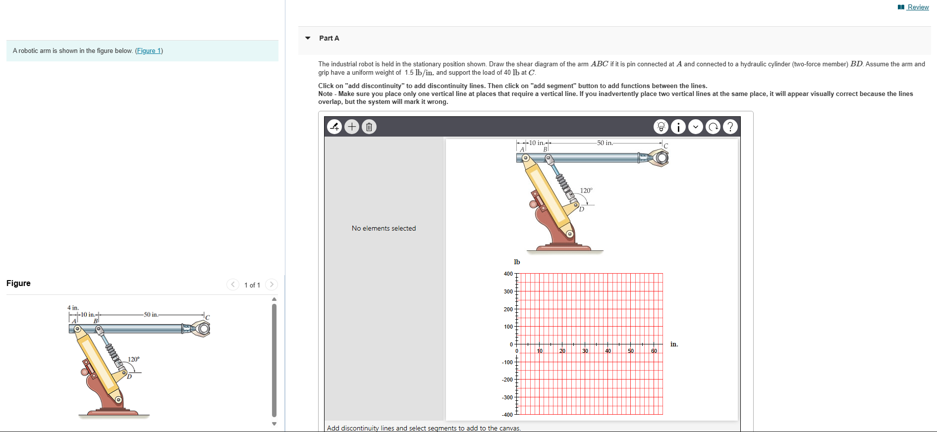This screenshot has width=937, height=432.
Task: Collapse the Part A section triangle
Action: click(308, 38)
